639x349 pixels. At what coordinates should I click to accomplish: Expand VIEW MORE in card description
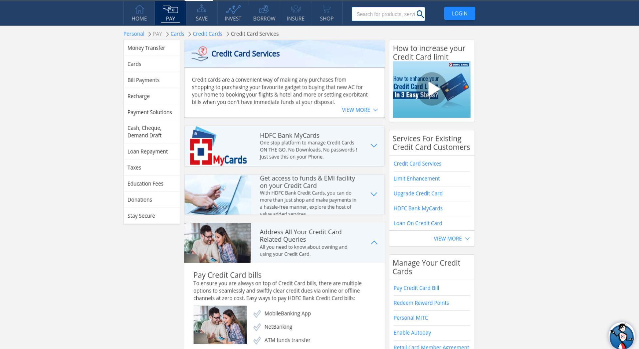(x=360, y=110)
